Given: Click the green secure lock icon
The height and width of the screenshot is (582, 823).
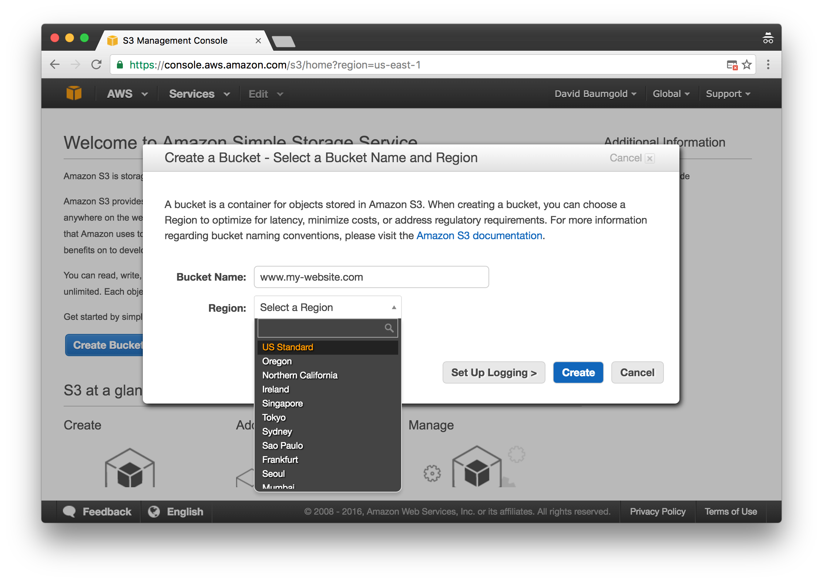Looking at the screenshot, I should click(x=120, y=65).
